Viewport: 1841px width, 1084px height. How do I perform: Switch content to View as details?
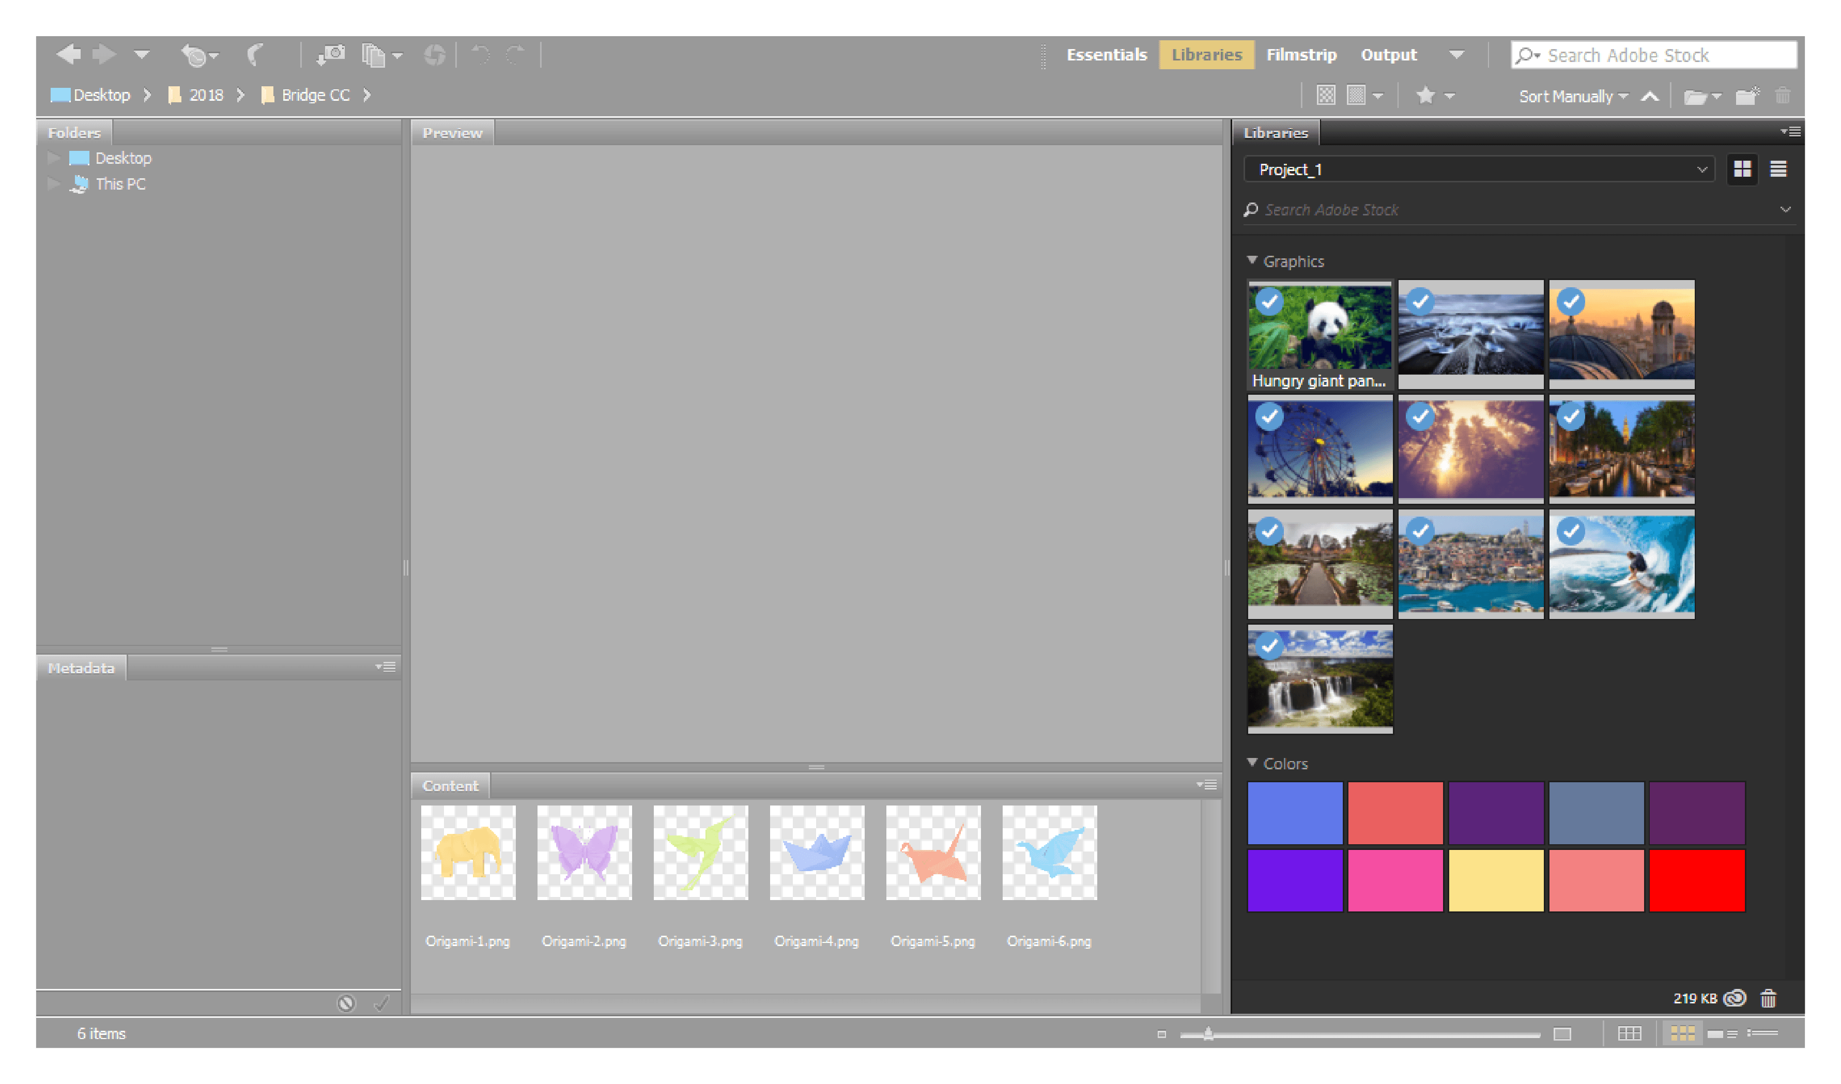pos(1722,1033)
